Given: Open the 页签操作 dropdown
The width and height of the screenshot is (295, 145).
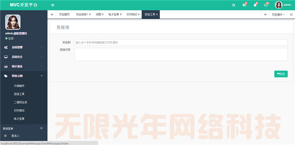Looking at the screenshot, I should 278,14.
